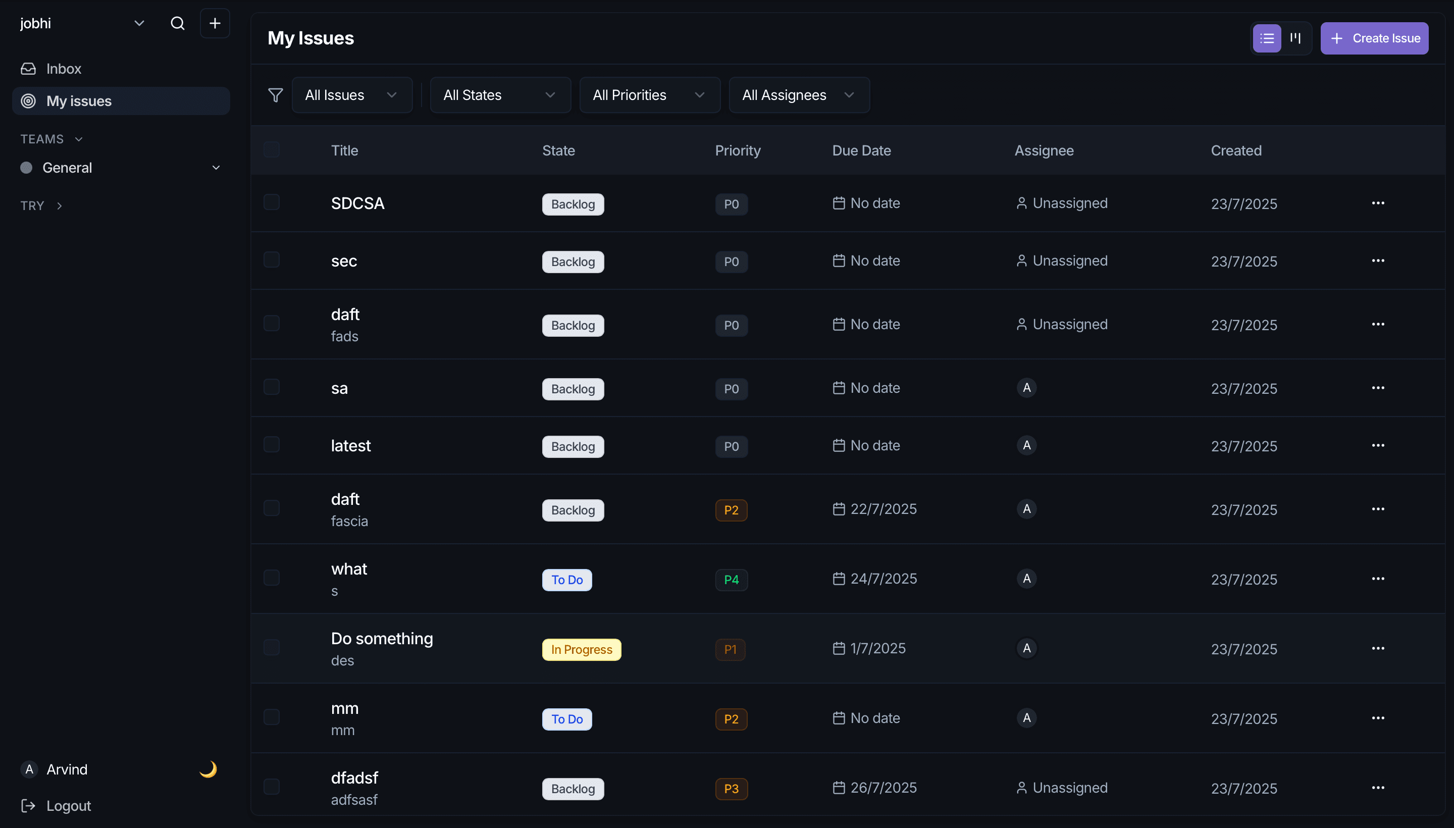Expand the TRY section
This screenshot has height=828, width=1454.
[60, 205]
